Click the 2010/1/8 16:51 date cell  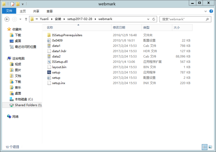click(x=124, y=41)
